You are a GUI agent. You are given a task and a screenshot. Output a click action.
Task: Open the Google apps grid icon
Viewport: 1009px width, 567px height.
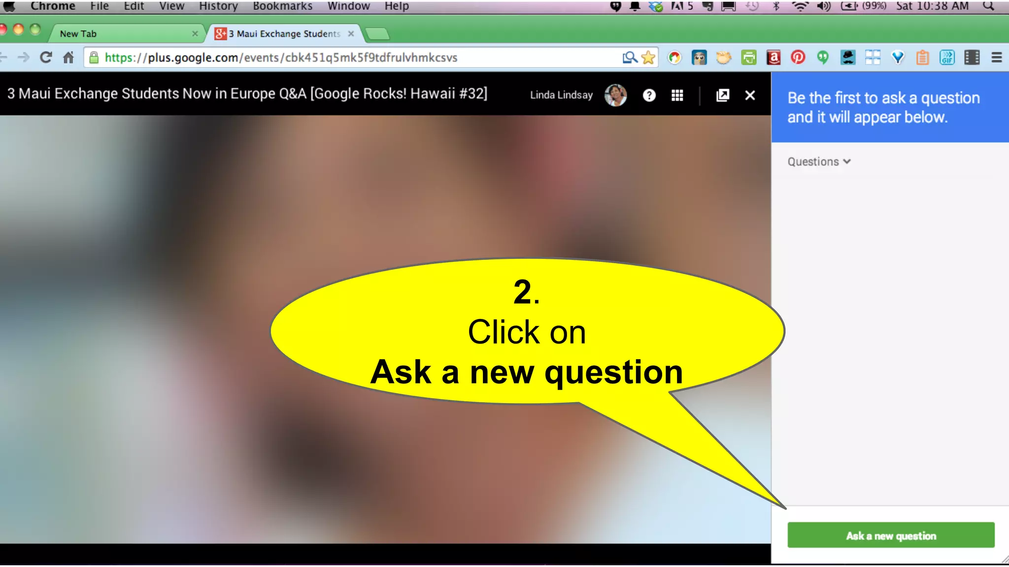[677, 95]
